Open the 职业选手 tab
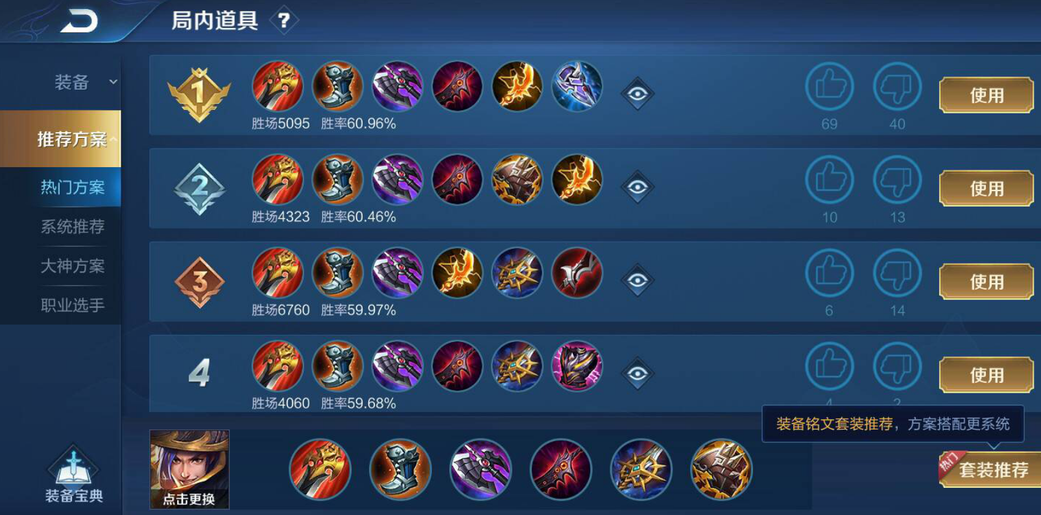This screenshot has height=515, width=1041. [73, 305]
